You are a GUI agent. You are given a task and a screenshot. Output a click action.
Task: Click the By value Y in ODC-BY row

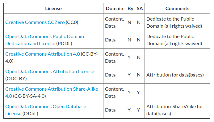pyautogui.click(x=129, y=75)
